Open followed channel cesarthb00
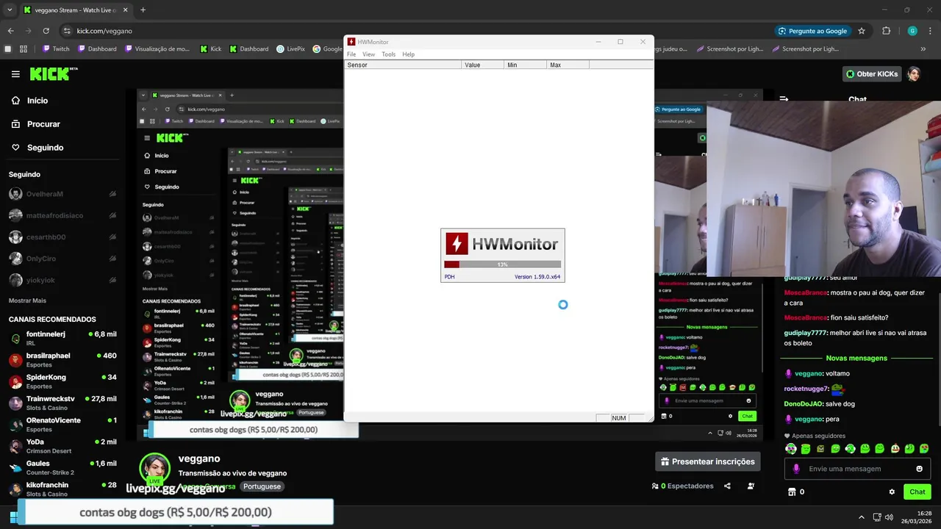Viewport: 941px width, 529px height. [62, 237]
